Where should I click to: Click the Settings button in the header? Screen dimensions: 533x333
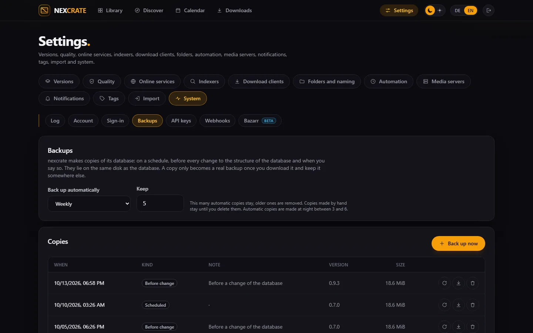(x=399, y=10)
